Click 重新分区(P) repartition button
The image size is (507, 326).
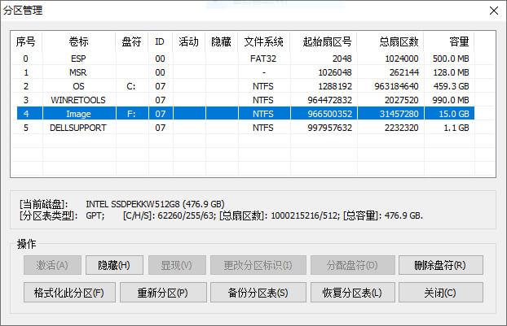tap(163, 293)
